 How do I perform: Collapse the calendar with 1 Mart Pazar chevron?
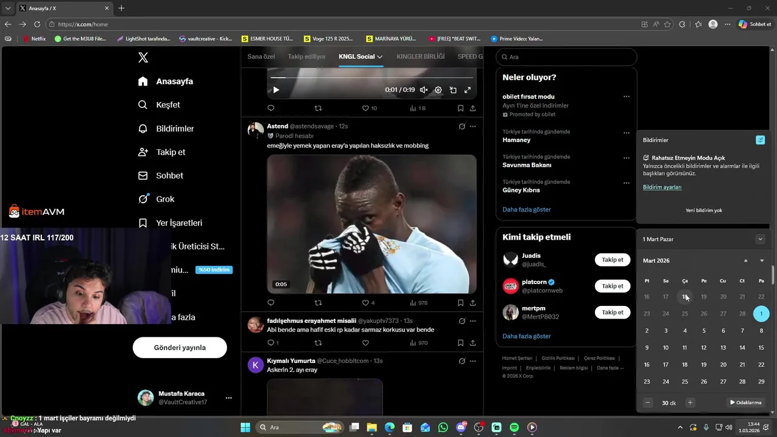click(760, 239)
